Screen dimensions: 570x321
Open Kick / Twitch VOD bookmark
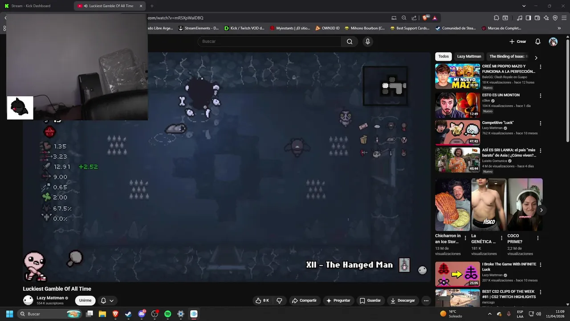point(244,28)
